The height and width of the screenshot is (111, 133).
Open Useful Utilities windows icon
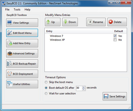coord(10,84)
